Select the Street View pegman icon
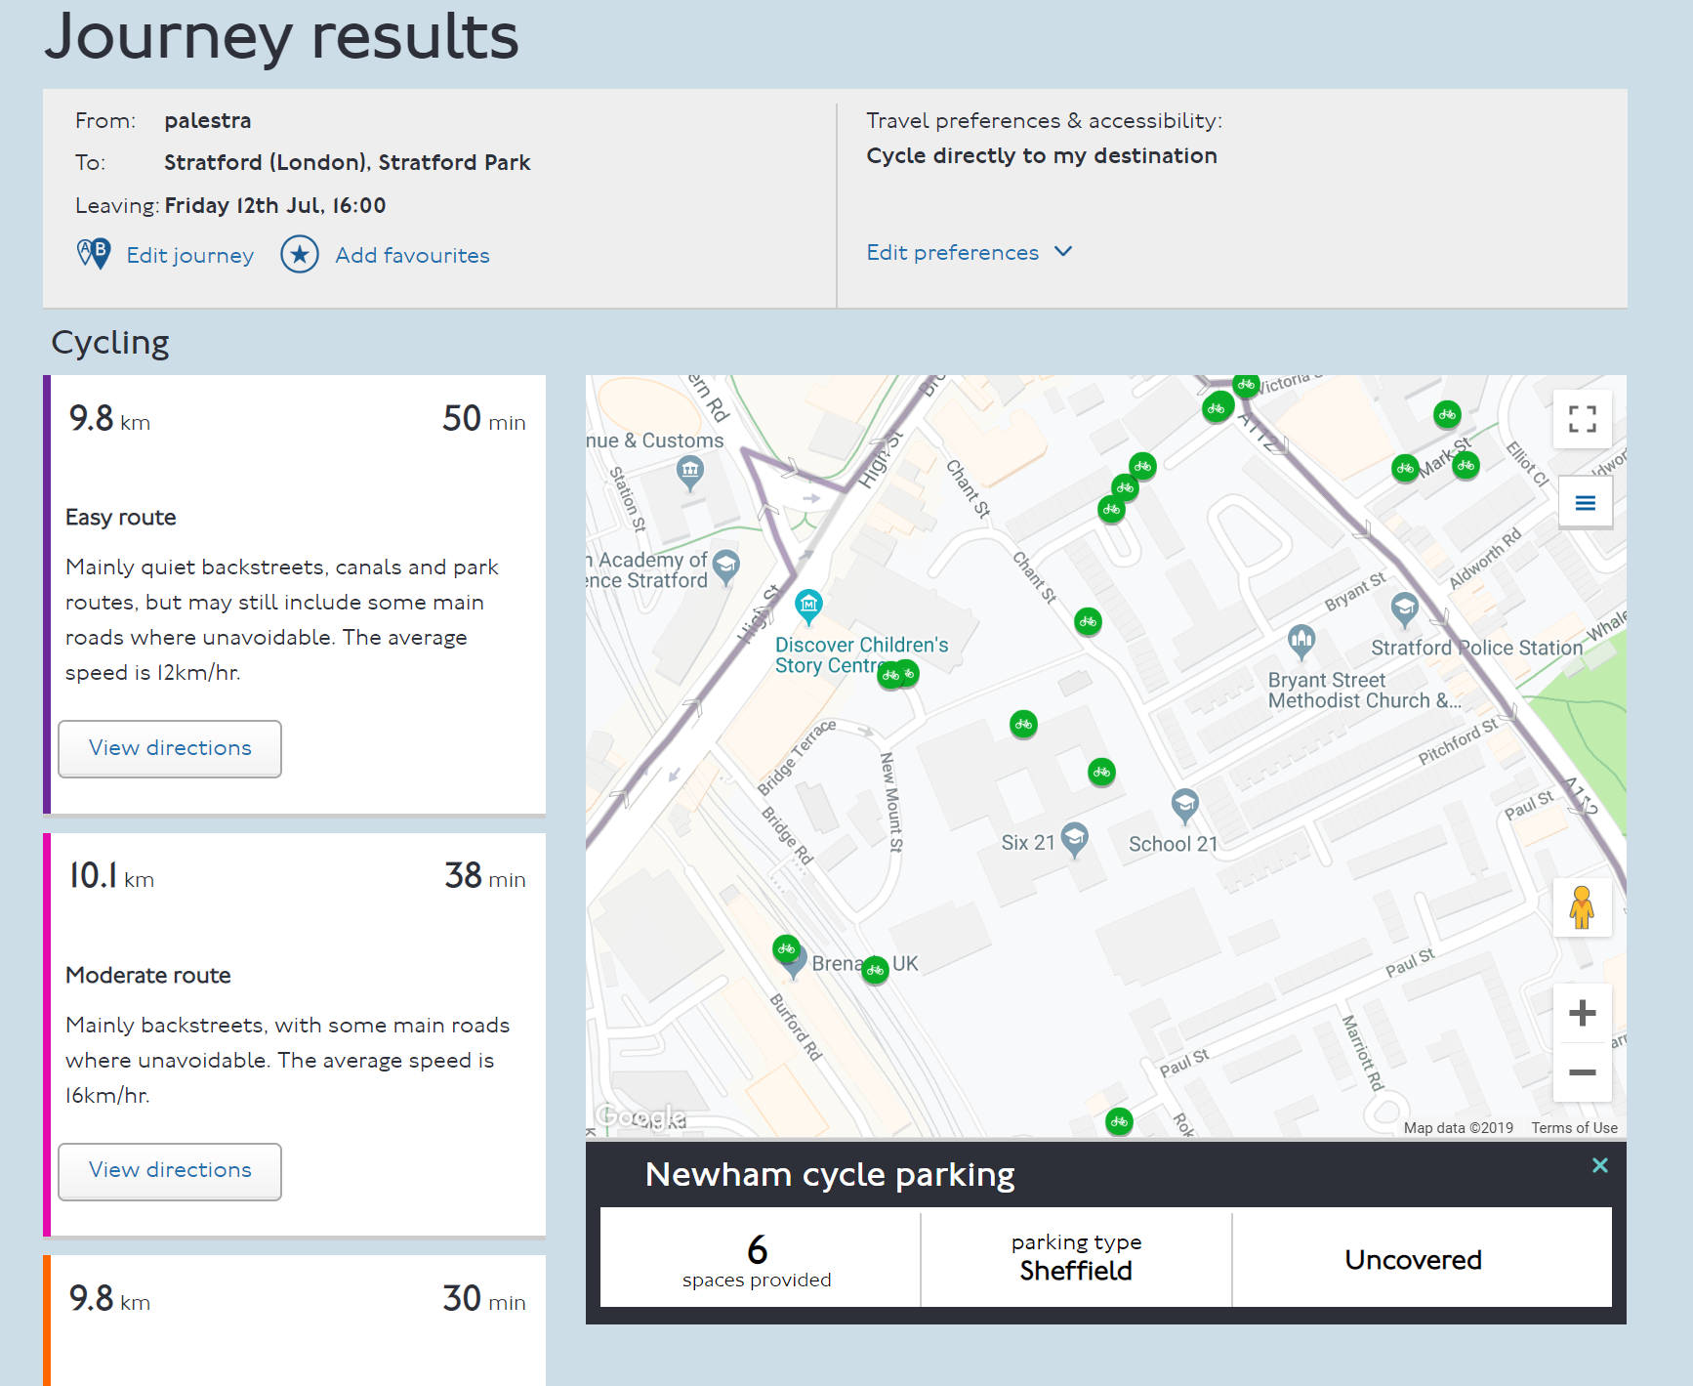 coord(1582,907)
